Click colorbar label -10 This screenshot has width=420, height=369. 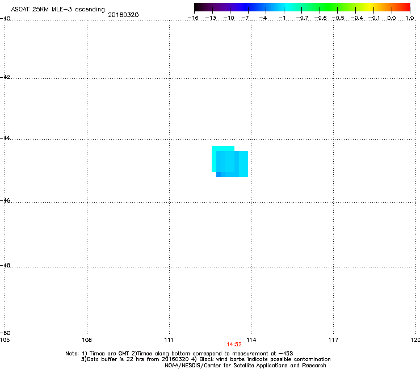pos(229,18)
